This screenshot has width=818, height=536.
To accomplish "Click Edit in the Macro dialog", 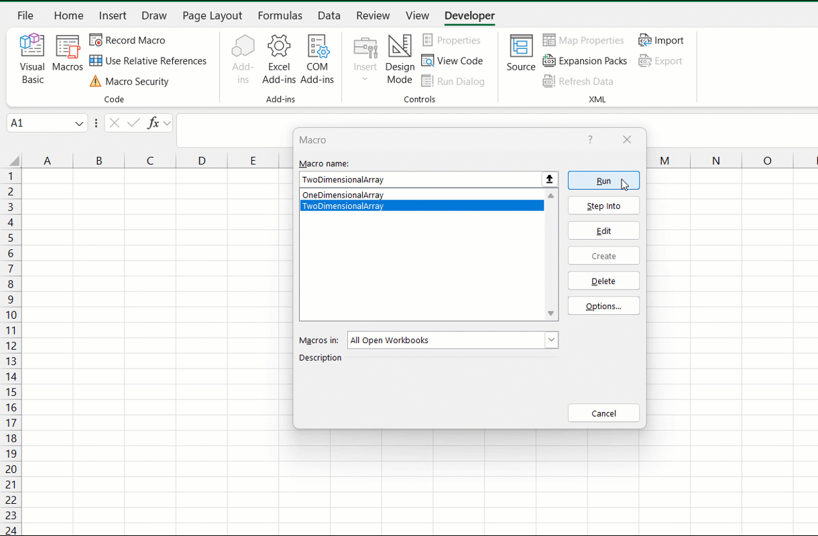I will (603, 230).
